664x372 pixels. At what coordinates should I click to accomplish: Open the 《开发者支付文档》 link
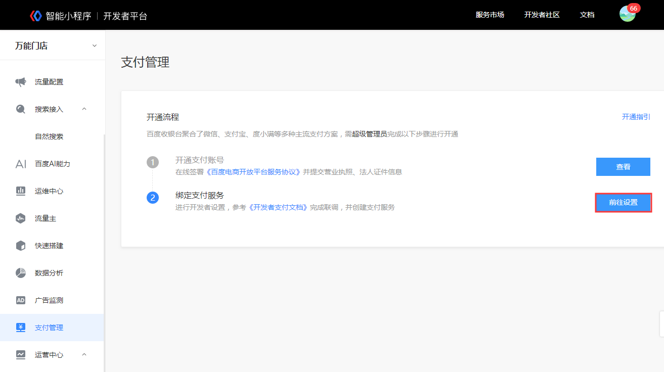[278, 207]
